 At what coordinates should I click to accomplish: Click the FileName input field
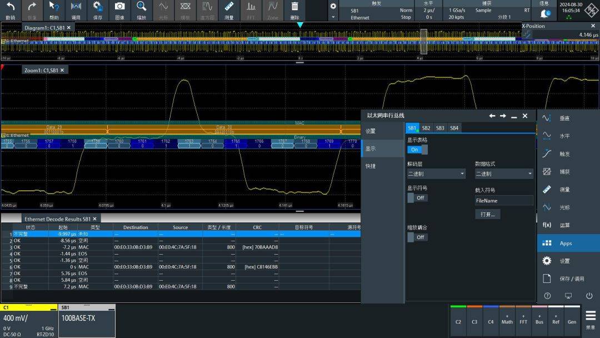click(504, 201)
